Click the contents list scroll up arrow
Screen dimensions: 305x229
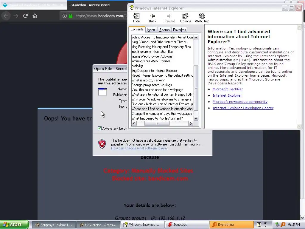click(196, 37)
